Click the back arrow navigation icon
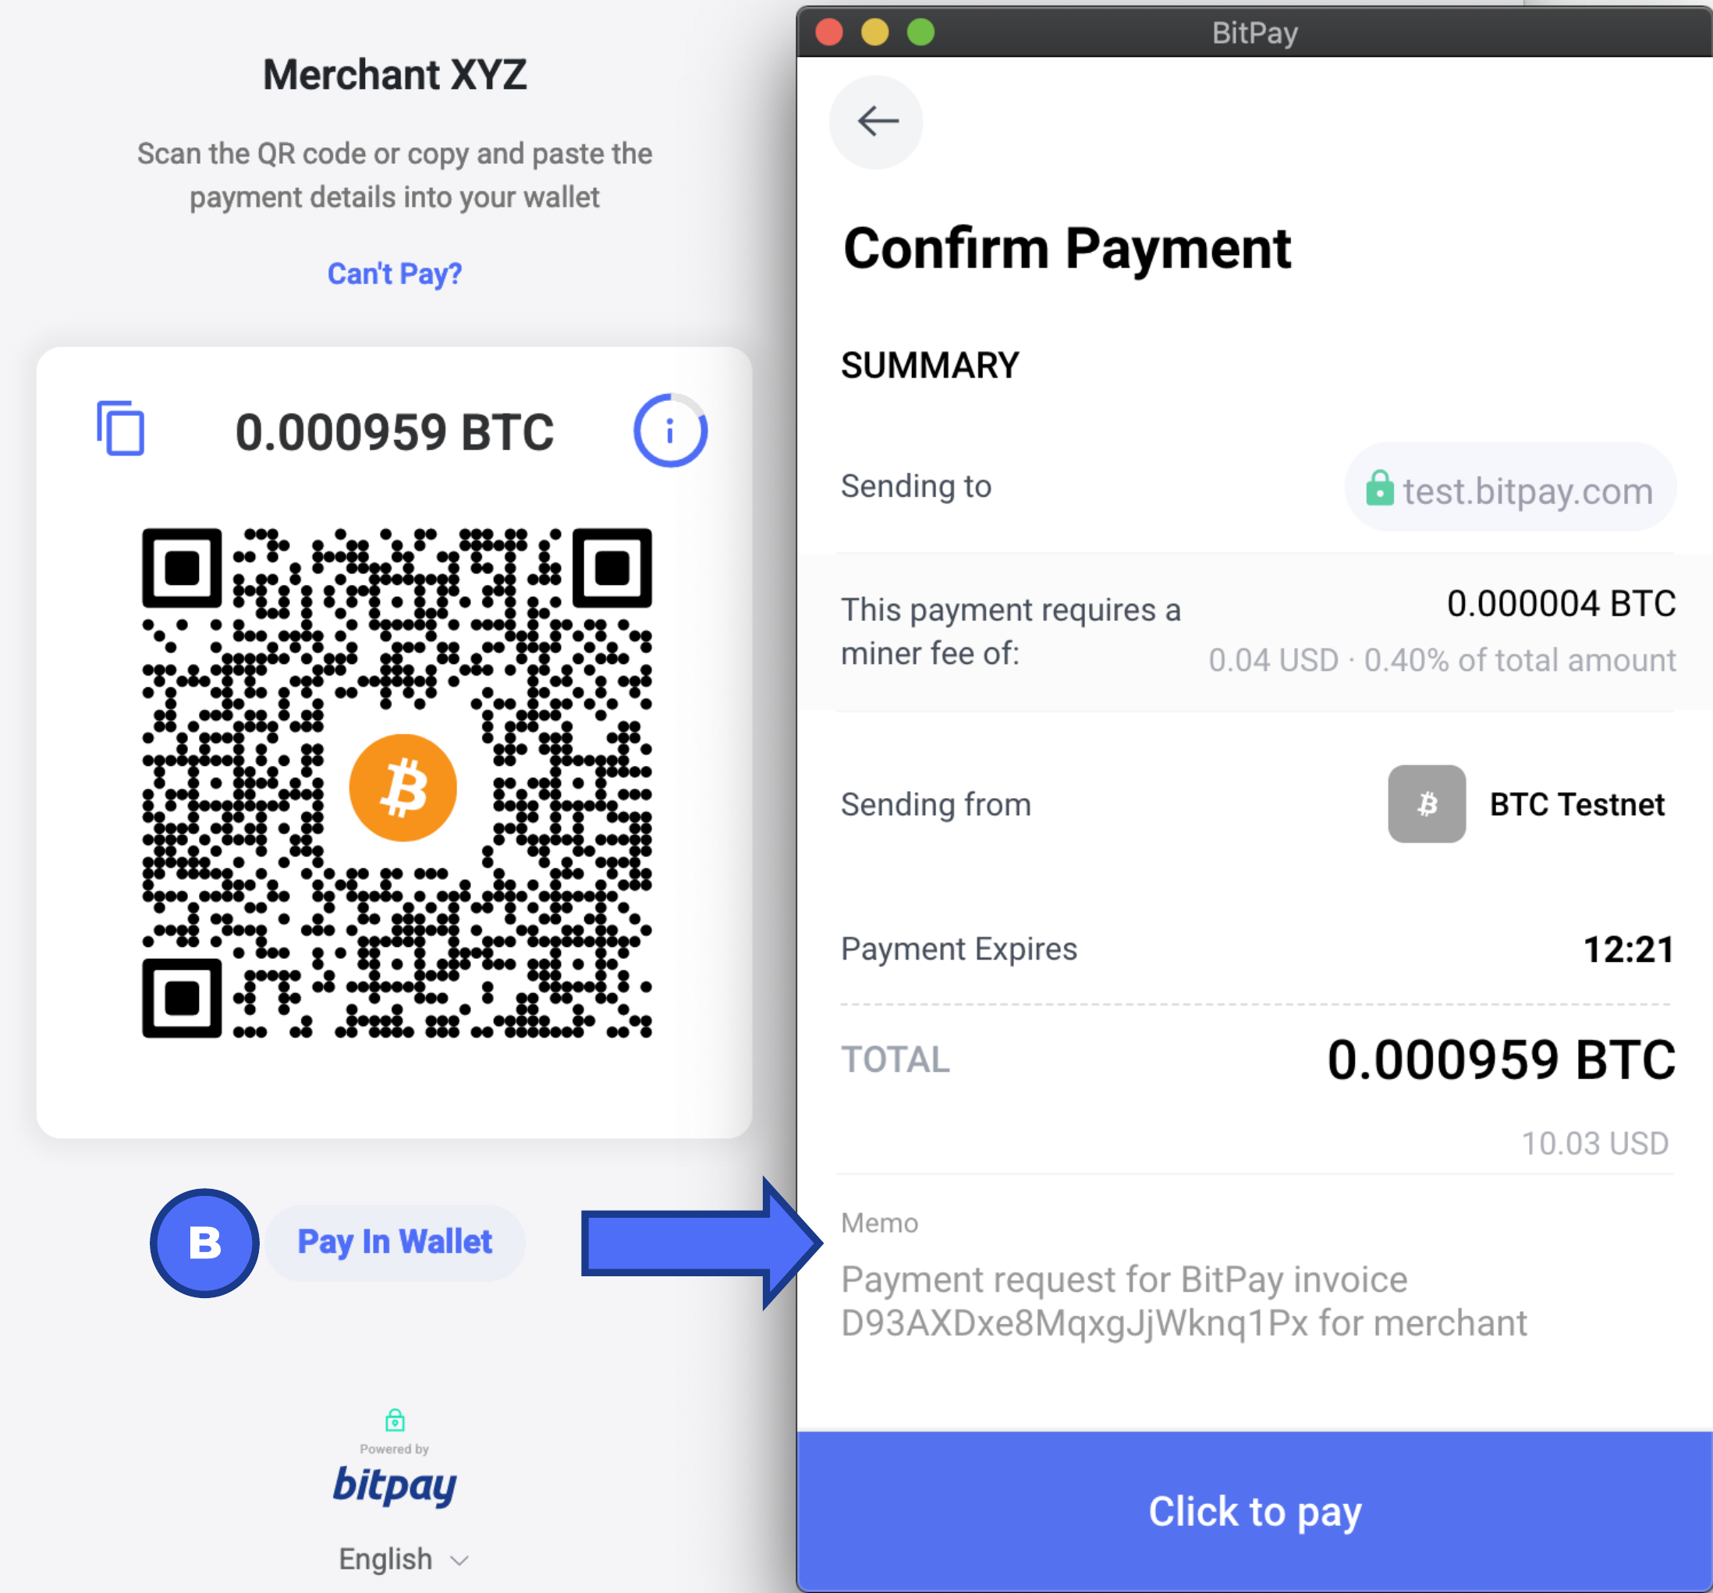 pyautogui.click(x=878, y=119)
